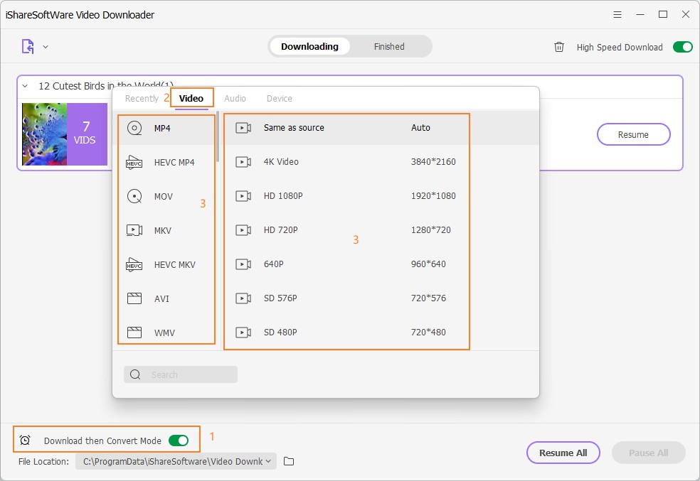Disable High Speed Download toggle
This screenshot has width=700, height=481.
click(x=682, y=47)
